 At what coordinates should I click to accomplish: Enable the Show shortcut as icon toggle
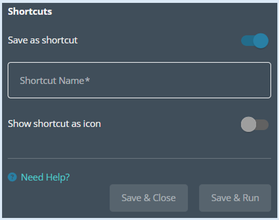[255, 124]
